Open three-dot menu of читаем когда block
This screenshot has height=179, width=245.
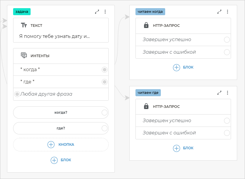coord(228,12)
